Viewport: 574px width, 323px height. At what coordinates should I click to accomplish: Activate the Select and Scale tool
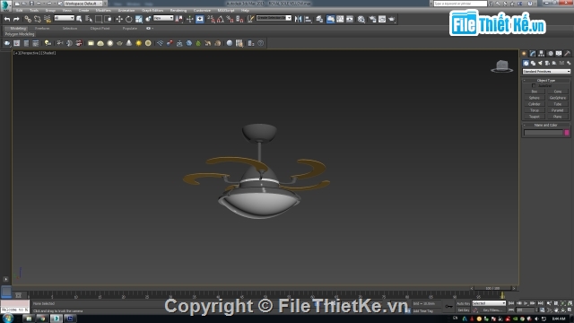pyautogui.click(x=139, y=19)
